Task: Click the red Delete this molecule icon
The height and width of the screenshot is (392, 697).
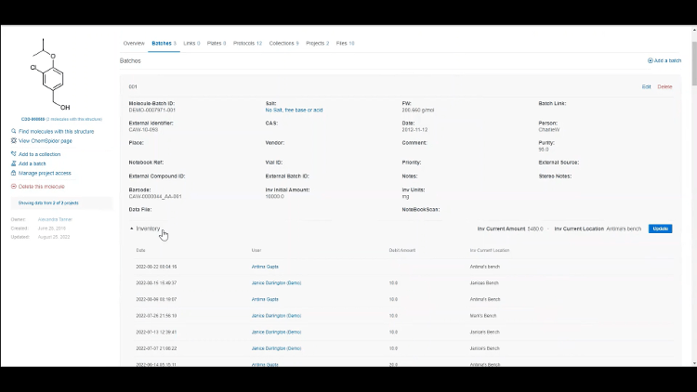Action: (13, 187)
